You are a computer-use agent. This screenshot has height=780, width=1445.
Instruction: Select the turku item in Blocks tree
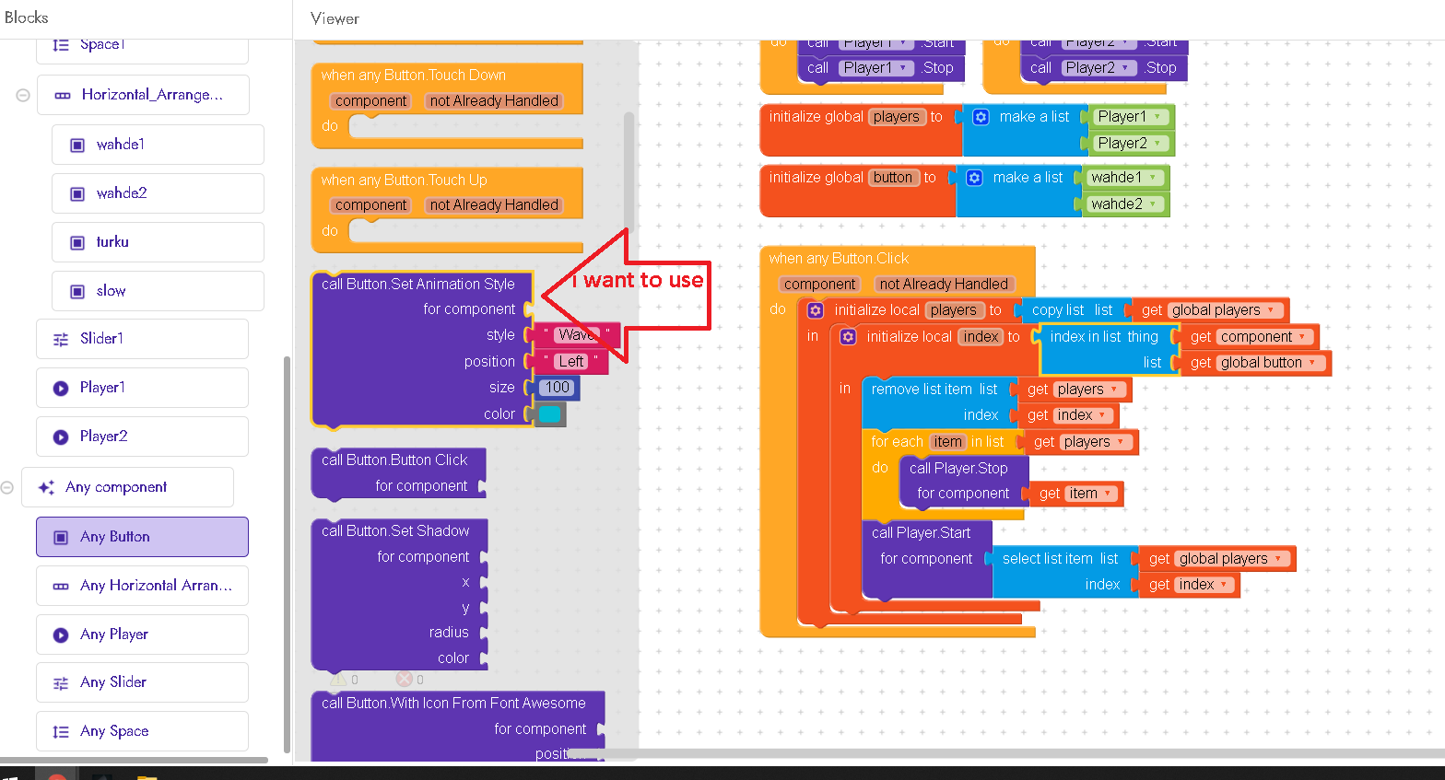click(112, 242)
